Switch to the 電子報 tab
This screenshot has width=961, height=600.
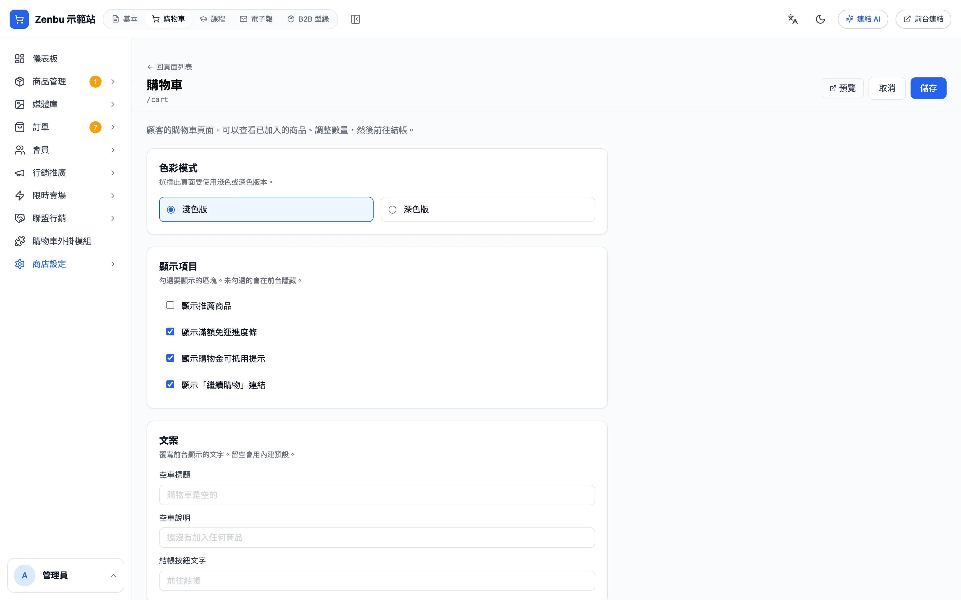[256, 19]
